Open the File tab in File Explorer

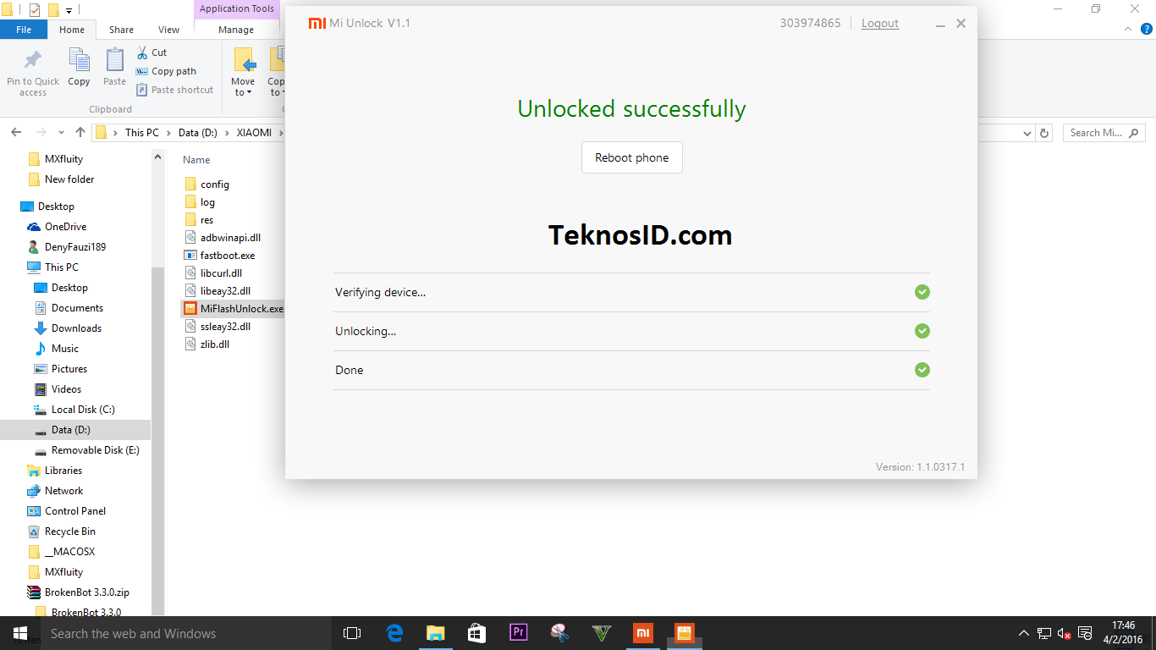coord(24,30)
